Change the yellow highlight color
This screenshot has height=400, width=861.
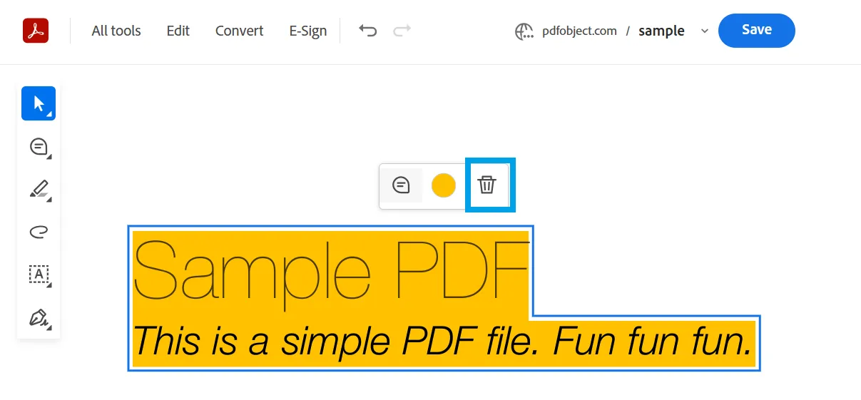pyautogui.click(x=444, y=185)
